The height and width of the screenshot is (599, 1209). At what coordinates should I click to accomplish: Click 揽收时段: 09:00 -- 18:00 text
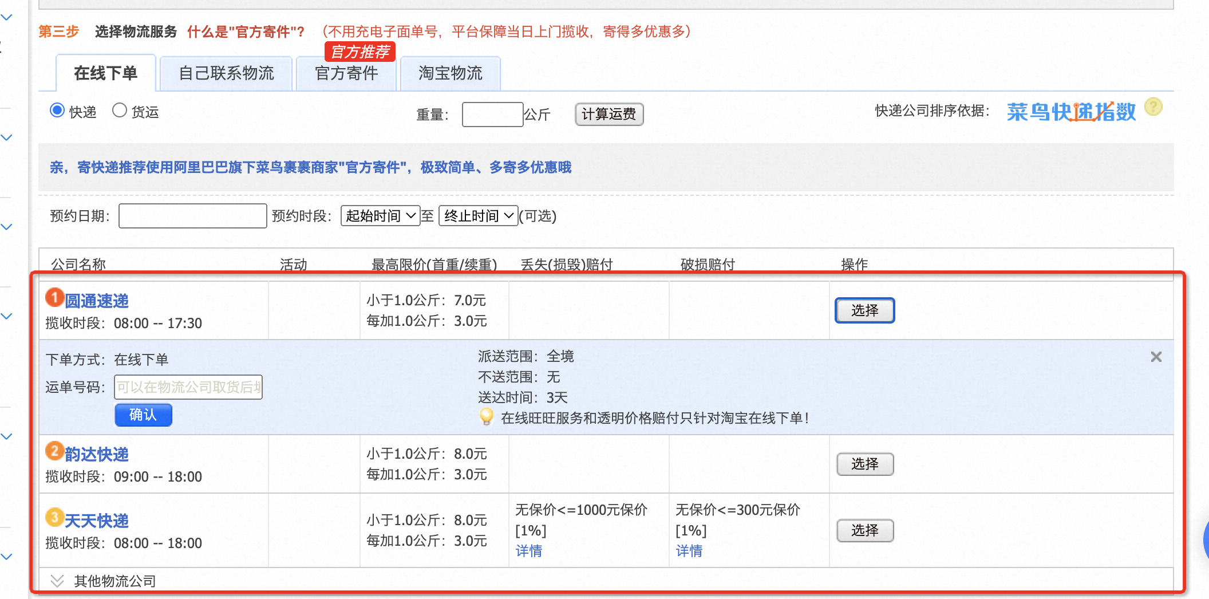(x=124, y=476)
